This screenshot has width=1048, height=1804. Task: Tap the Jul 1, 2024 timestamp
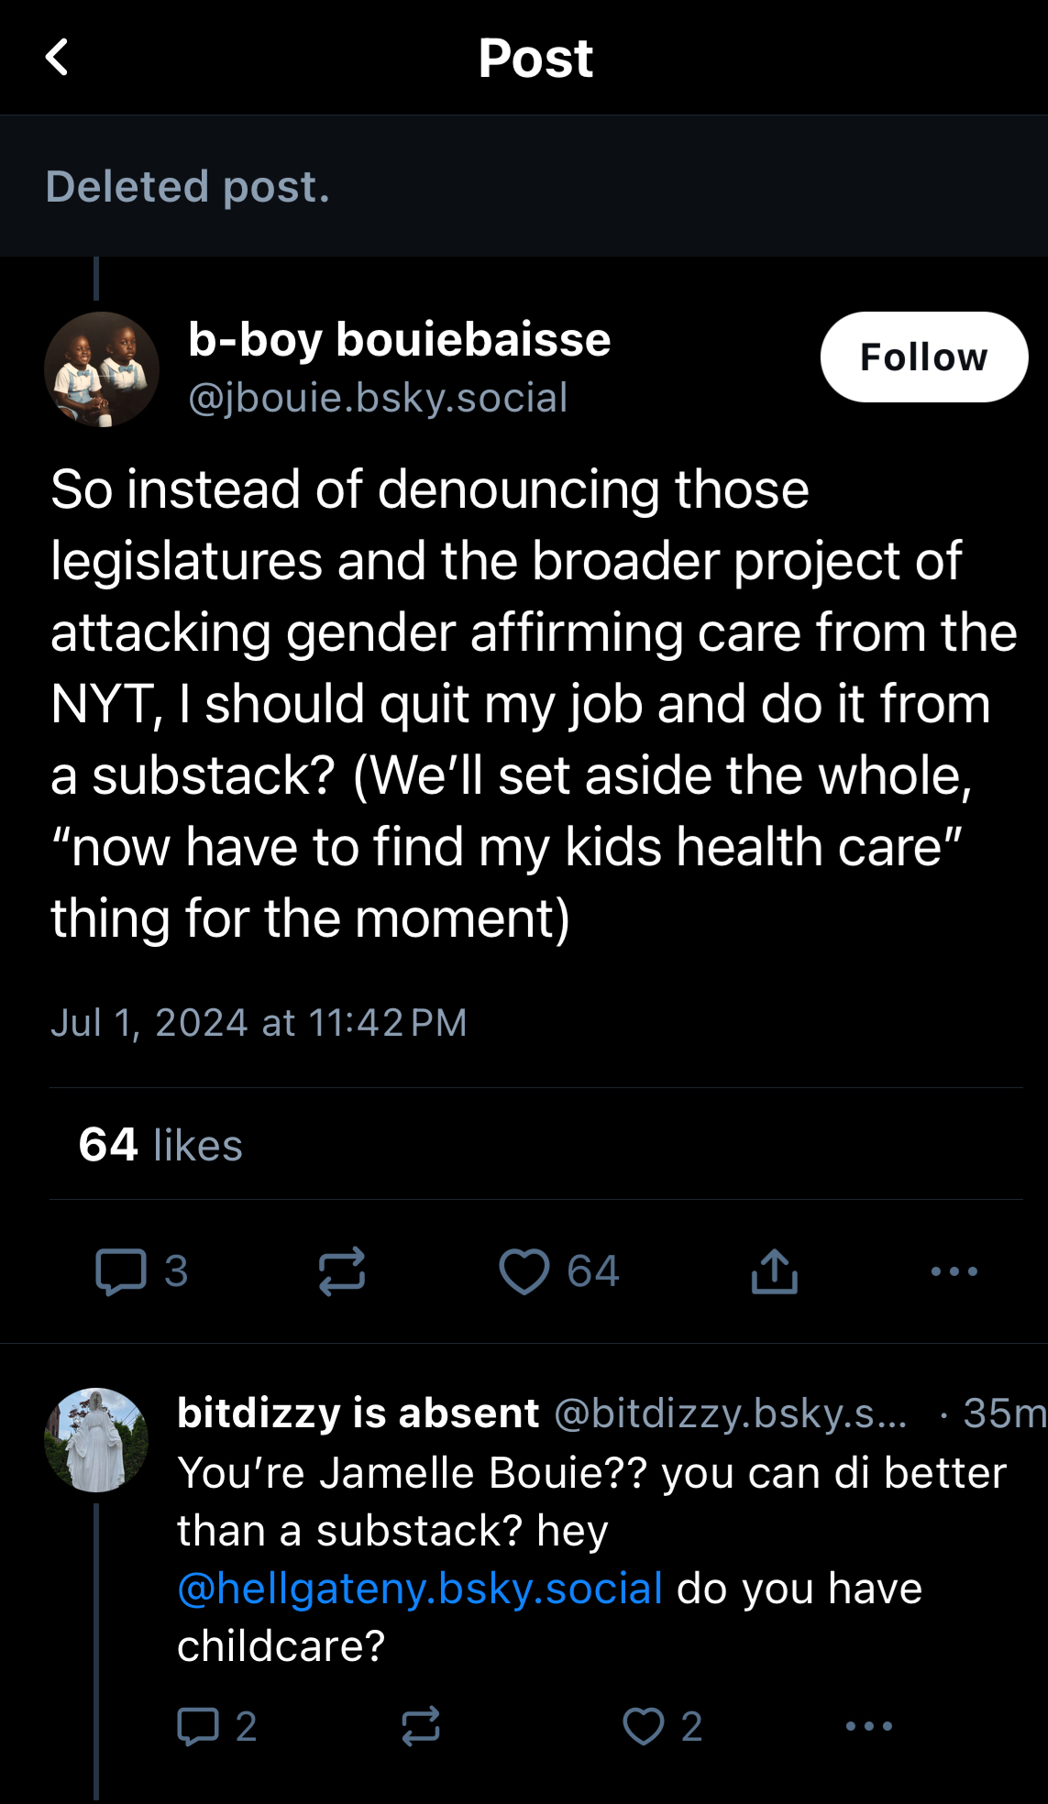pyautogui.click(x=259, y=1023)
